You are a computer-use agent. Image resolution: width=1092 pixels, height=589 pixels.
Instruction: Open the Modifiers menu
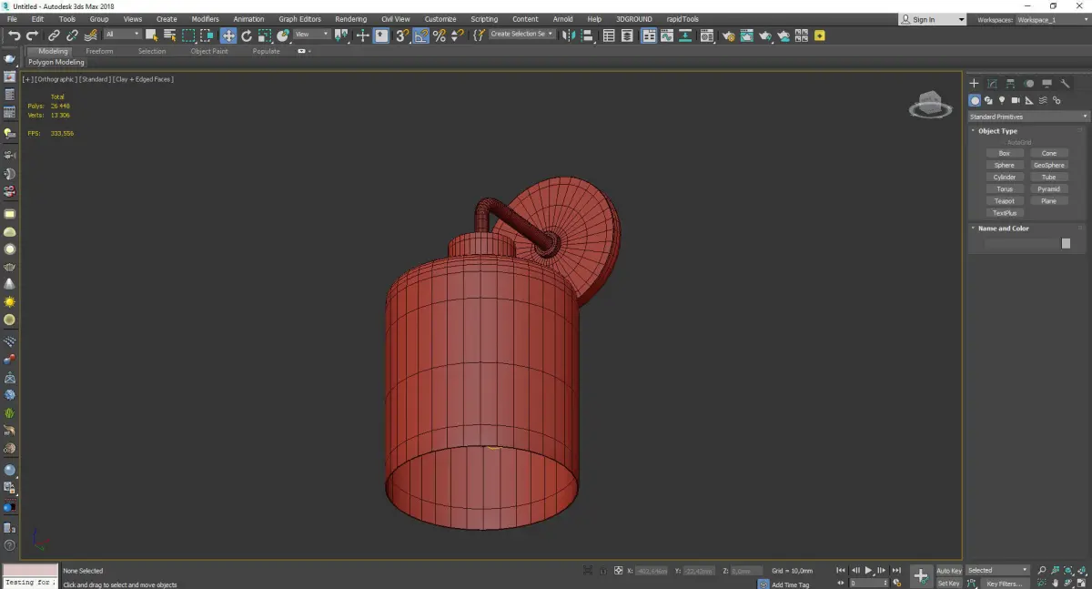205,19
